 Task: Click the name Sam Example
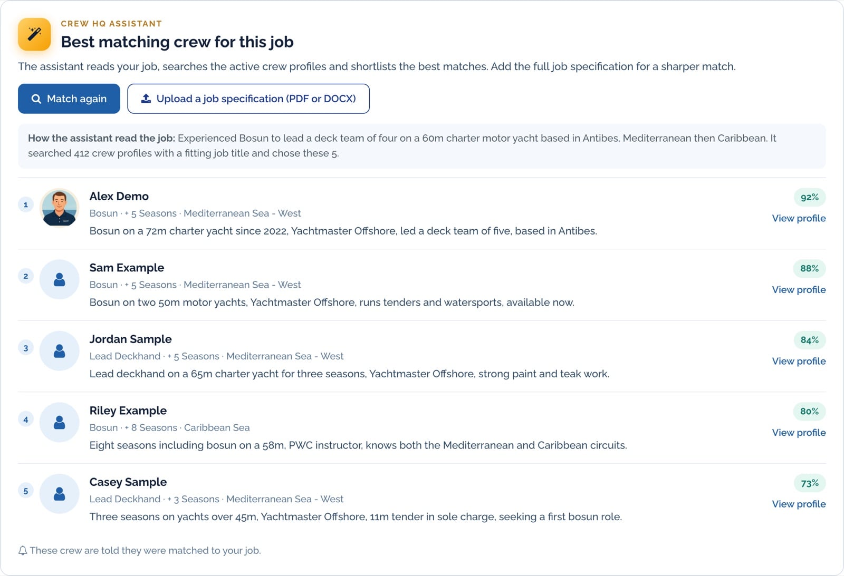tap(127, 268)
